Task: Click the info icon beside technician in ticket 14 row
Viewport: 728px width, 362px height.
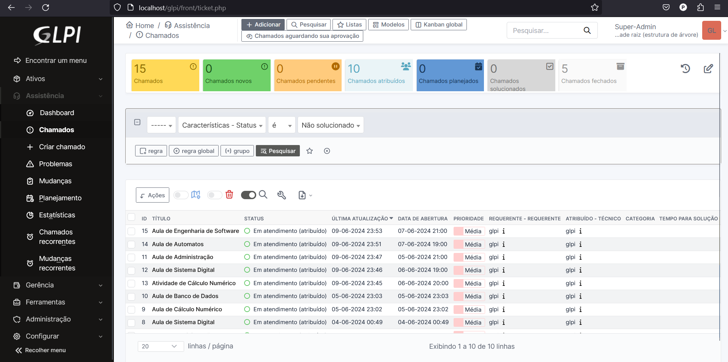Action: pos(580,244)
